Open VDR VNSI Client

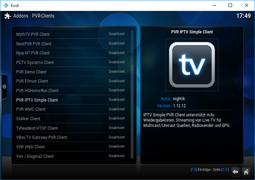click(x=71, y=147)
